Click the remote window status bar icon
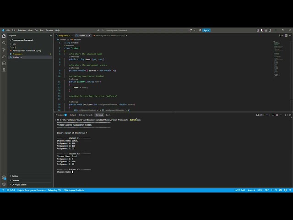293x220 pixels. point(3,190)
